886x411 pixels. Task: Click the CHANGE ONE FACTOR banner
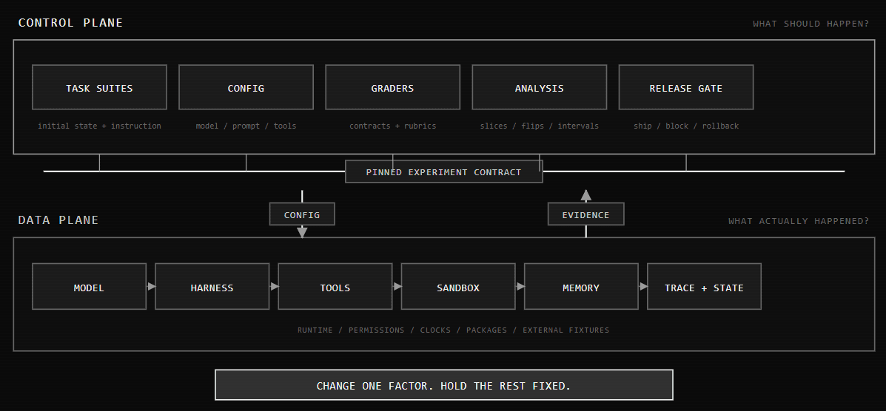(x=444, y=385)
